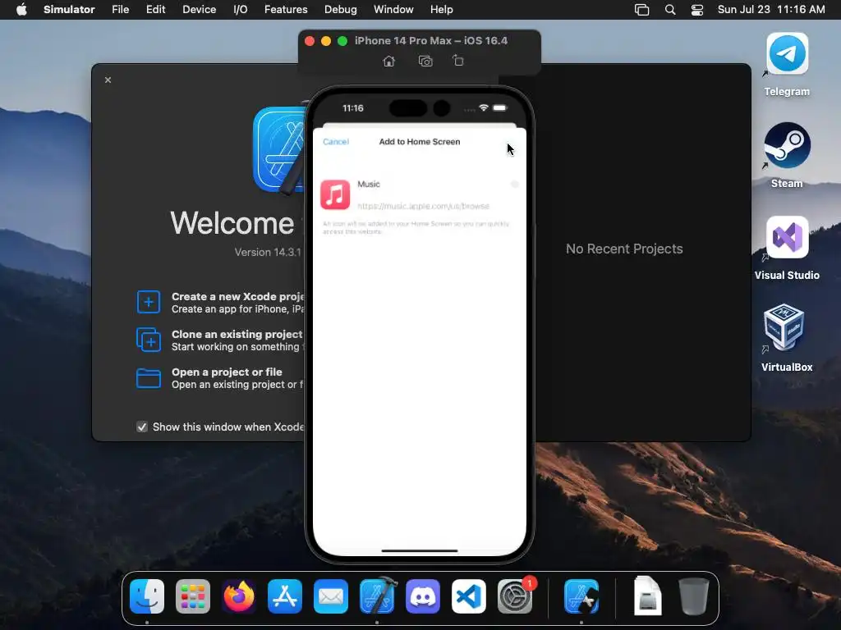Screen dimensions: 841x630
Task: Open the Apple menu
Action: 21,10
